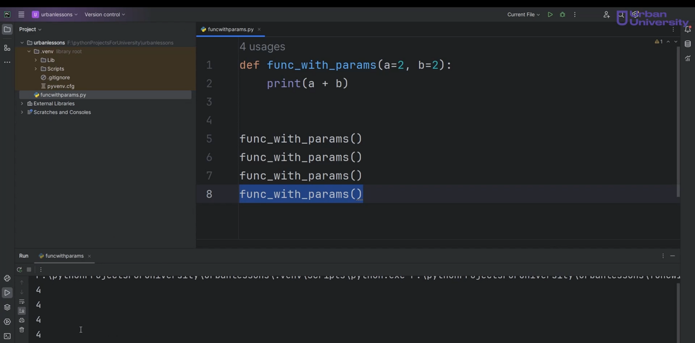Click the console vertical scrollbar
Image resolution: width=695 pixels, height=343 pixels.
coord(678,312)
